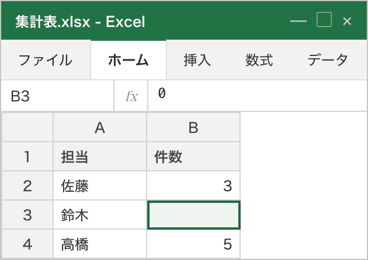This screenshot has height=260, width=368.
Task: Select row 3 header
Action: point(27,215)
